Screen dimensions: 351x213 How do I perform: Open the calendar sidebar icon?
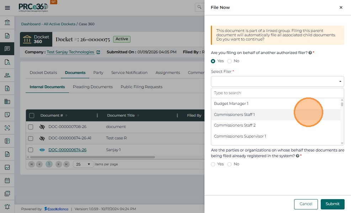tap(7, 180)
